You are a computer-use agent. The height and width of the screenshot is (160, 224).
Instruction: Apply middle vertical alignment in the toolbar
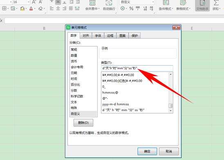(58, 2)
